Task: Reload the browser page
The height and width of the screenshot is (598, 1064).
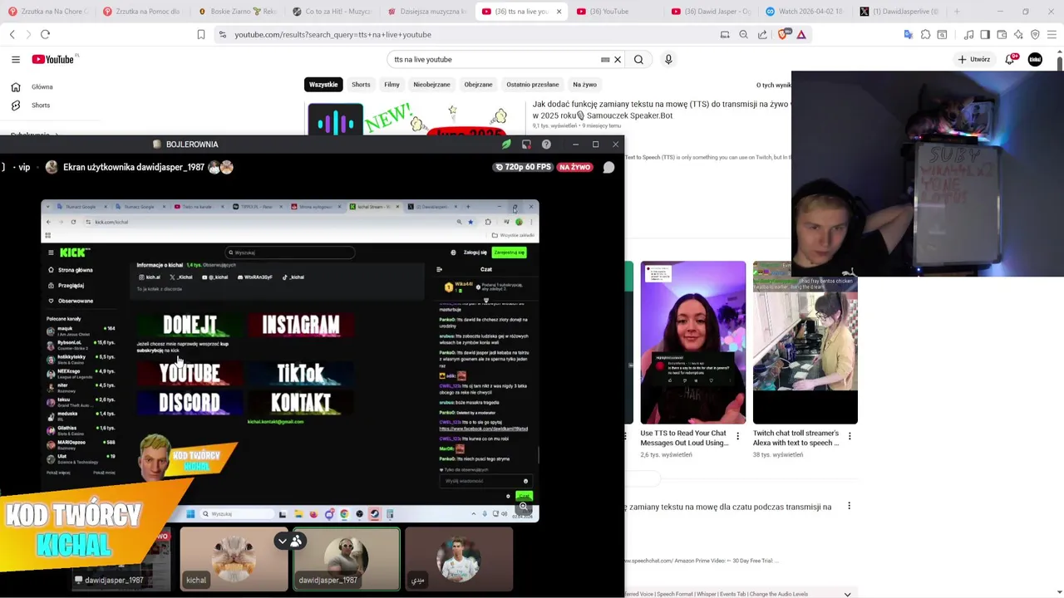Action: pyautogui.click(x=45, y=34)
